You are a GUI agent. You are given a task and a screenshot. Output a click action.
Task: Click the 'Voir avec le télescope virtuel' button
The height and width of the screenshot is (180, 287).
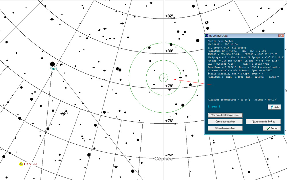pyautogui.click(x=225, y=115)
